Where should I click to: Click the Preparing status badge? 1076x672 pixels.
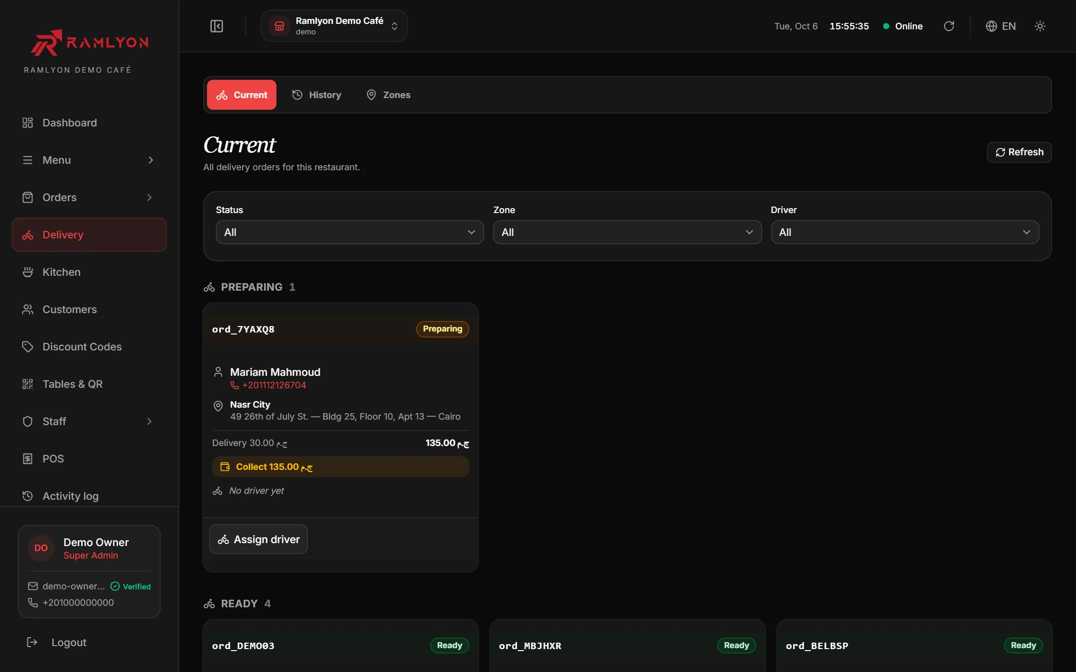[x=442, y=329]
